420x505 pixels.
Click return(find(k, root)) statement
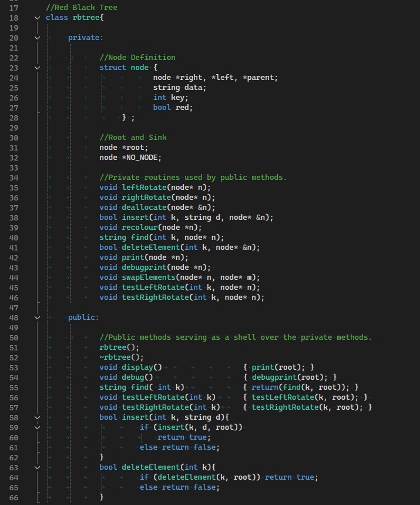pyautogui.click(x=301, y=387)
